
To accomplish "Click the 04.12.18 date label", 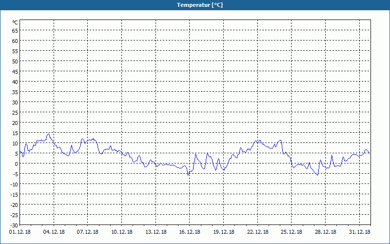I will coord(54,232).
